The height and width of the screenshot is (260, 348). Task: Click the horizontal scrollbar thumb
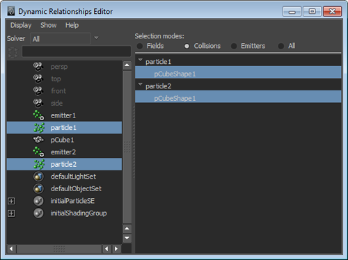(59, 249)
